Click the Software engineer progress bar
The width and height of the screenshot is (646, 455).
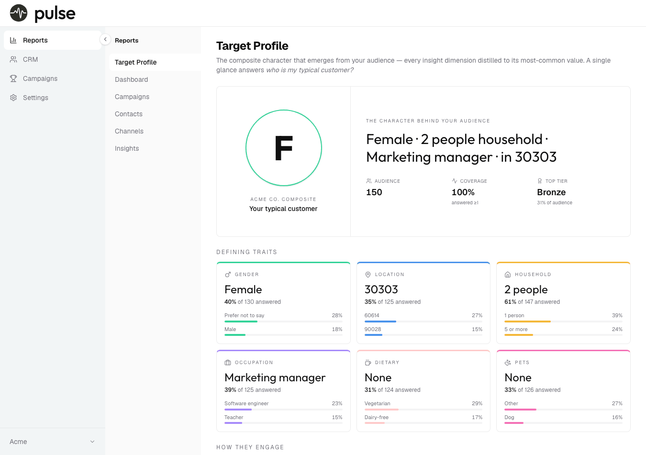283,410
